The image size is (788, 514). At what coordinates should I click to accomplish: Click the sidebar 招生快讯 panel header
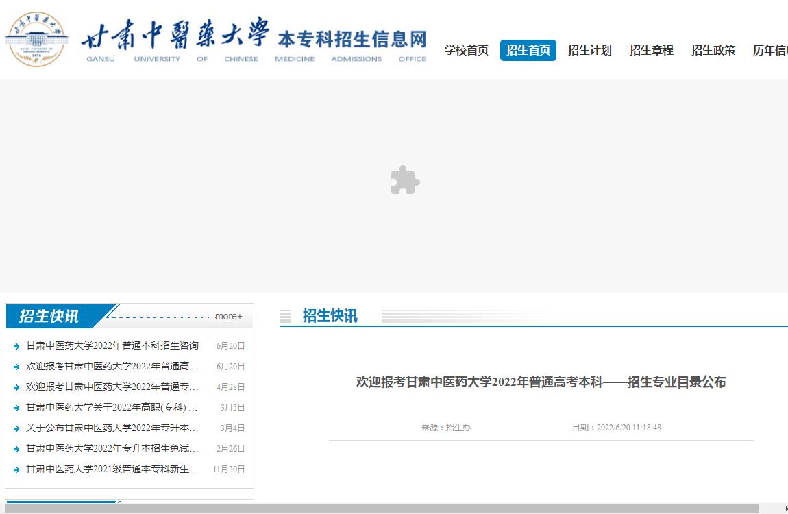[x=49, y=316]
